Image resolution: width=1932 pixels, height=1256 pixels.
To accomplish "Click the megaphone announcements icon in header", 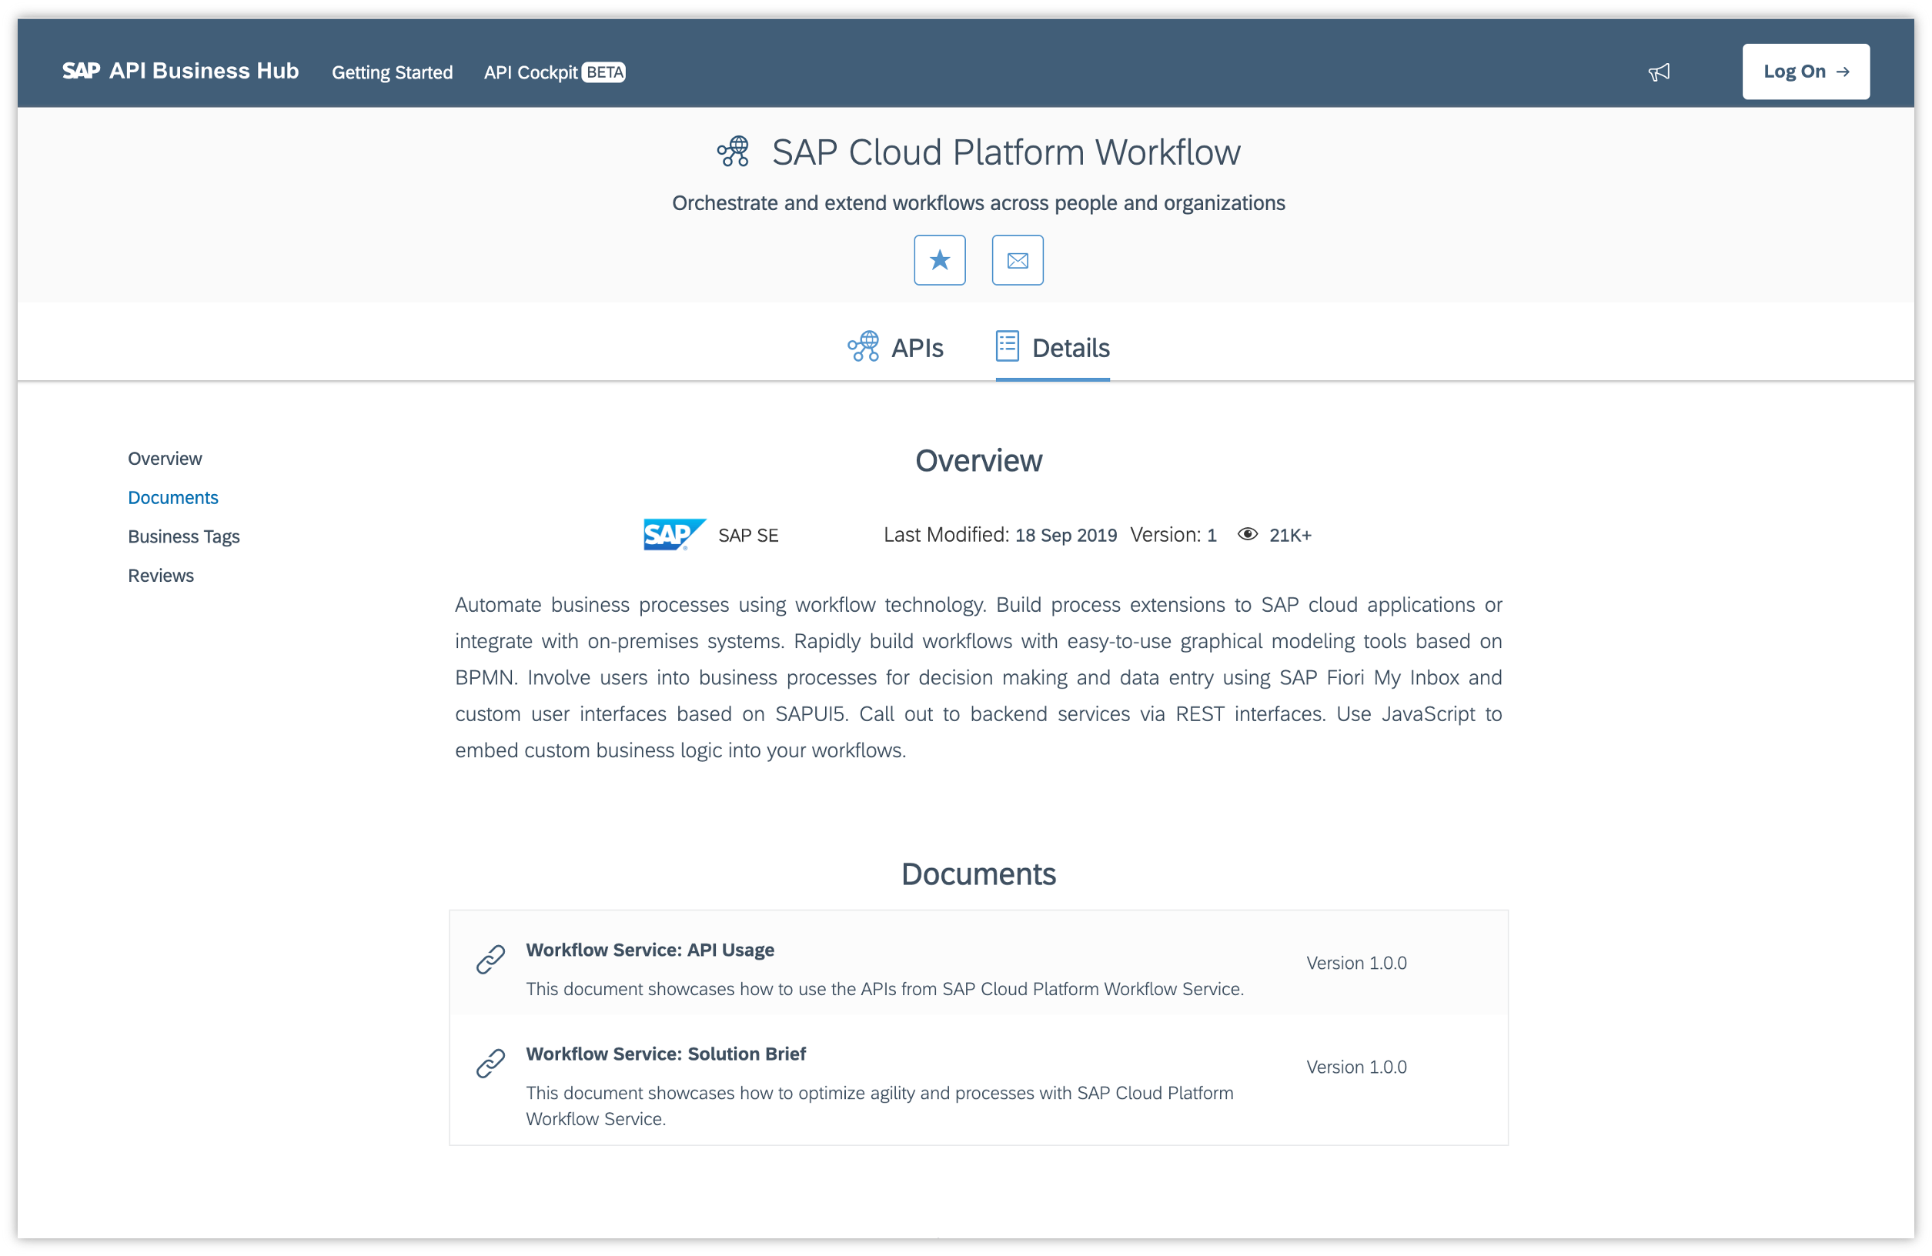I will 1660,72.
